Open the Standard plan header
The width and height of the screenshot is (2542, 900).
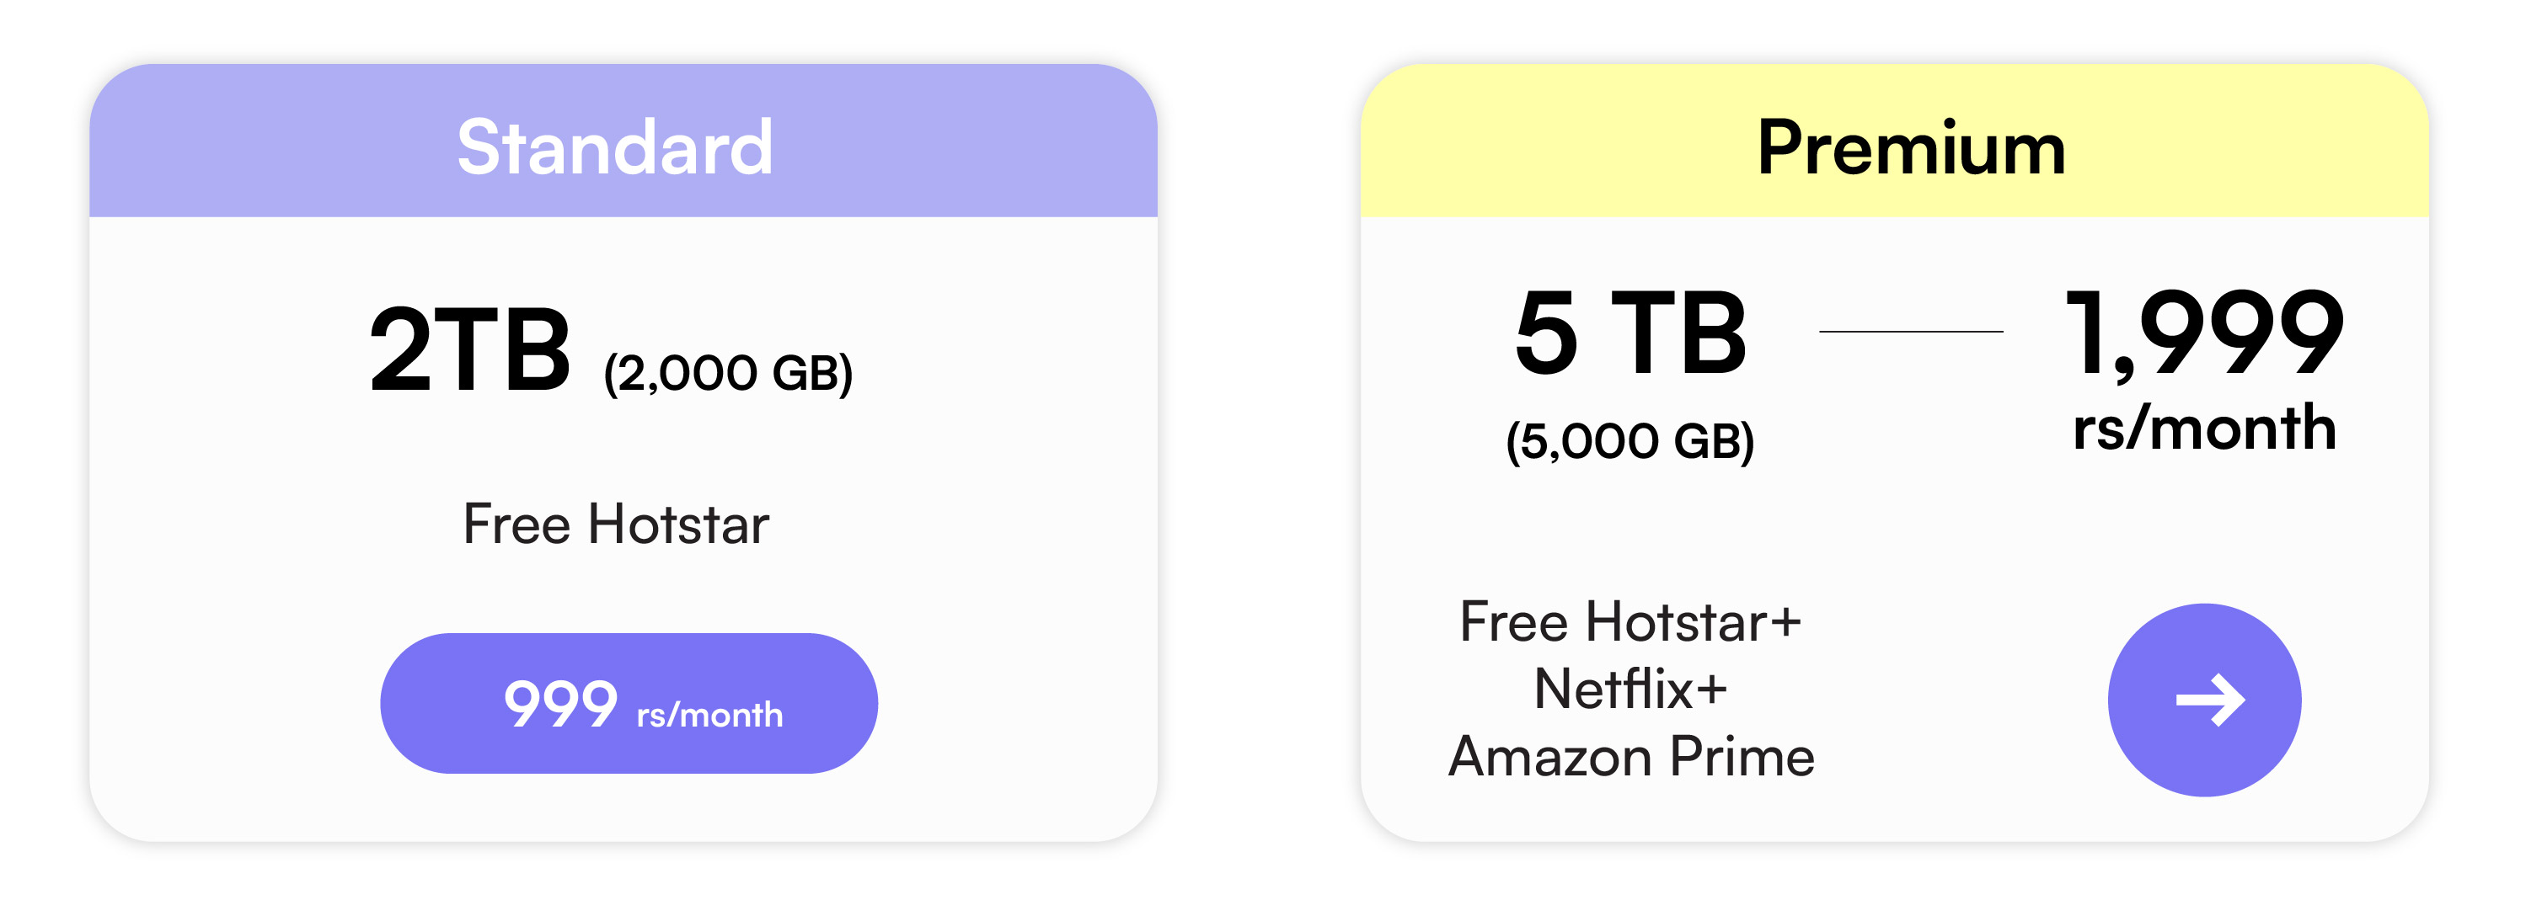coord(623,141)
